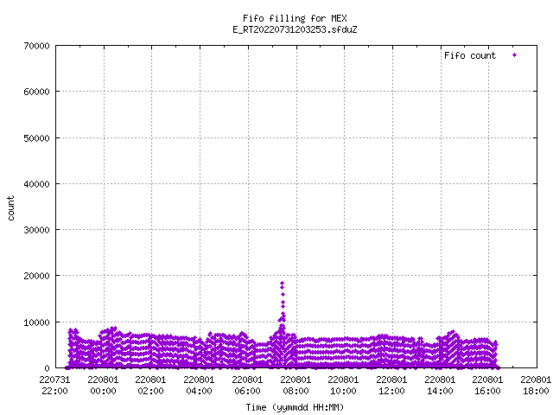Click the x-axis tick 220801 08:00
Viewport: 553px width, 415px height.
(x=296, y=386)
